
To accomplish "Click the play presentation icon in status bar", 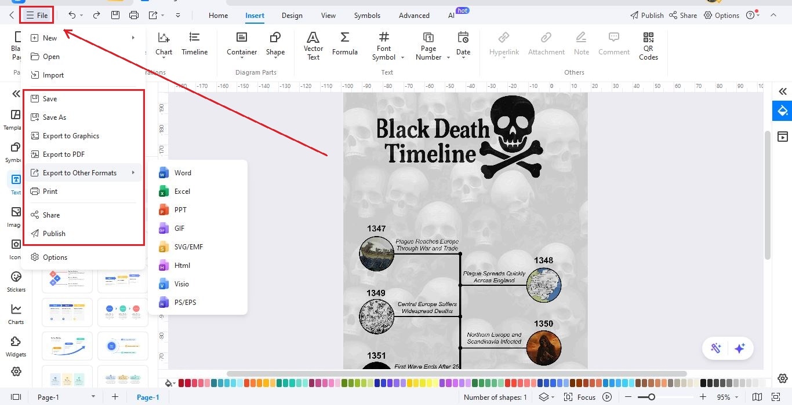I will (607, 397).
